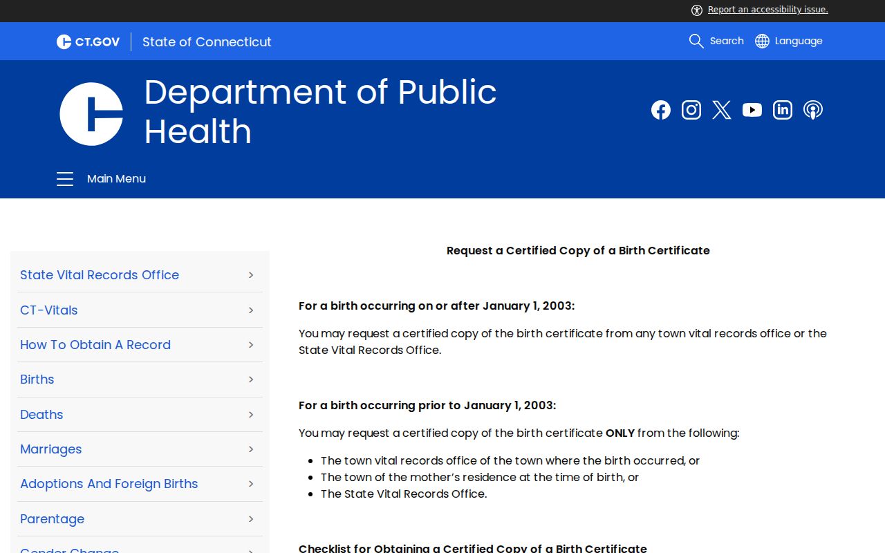Expand the CT-Vitals chevron
Screen dimensions: 885x553
pos(251,310)
